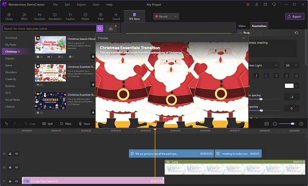Open the font size 56 dropdown
Image resolution: width=308 pixels, height=186 pixels.
(292, 65)
